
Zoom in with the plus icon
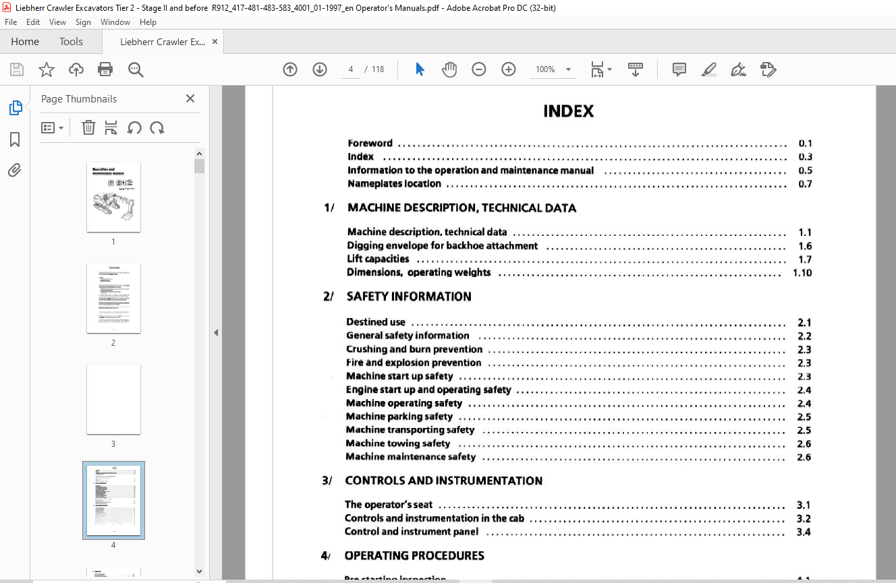point(509,69)
